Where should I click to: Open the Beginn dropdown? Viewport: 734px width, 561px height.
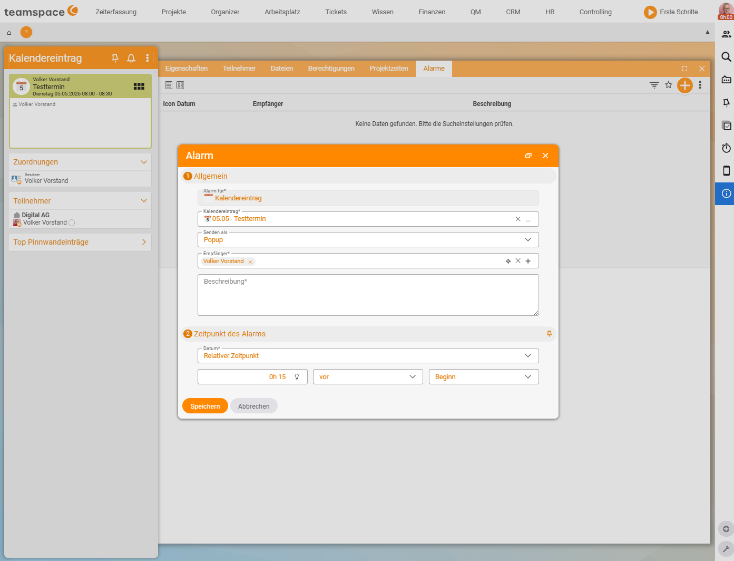coord(484,377)
